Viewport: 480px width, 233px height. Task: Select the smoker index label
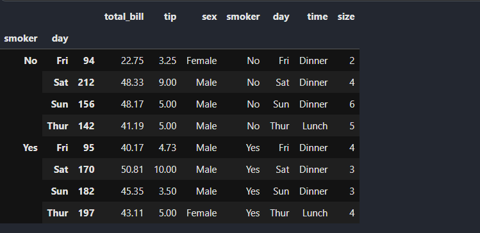pyautogui.click(x=21, y=38)
